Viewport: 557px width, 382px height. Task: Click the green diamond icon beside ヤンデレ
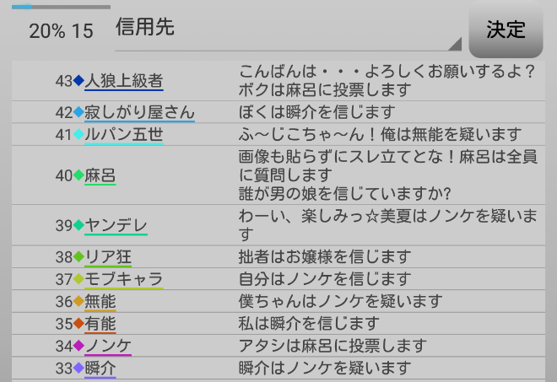(79, 225)
